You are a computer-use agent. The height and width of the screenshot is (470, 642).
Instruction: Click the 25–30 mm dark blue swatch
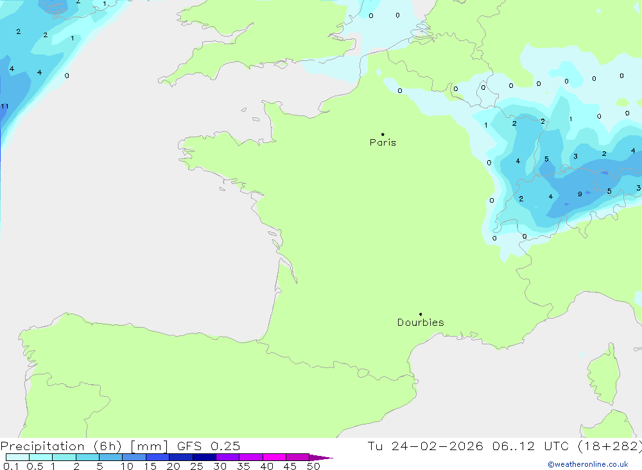pos(204,457)
